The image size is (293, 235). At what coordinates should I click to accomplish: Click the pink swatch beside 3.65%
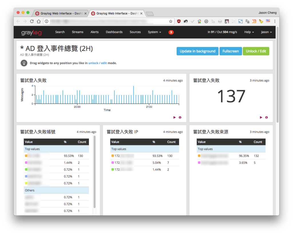tap(199, 163)
